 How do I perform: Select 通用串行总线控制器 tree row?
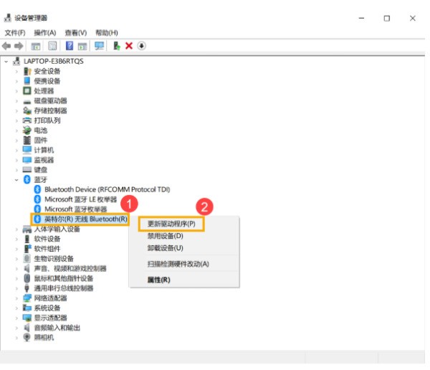63,288
